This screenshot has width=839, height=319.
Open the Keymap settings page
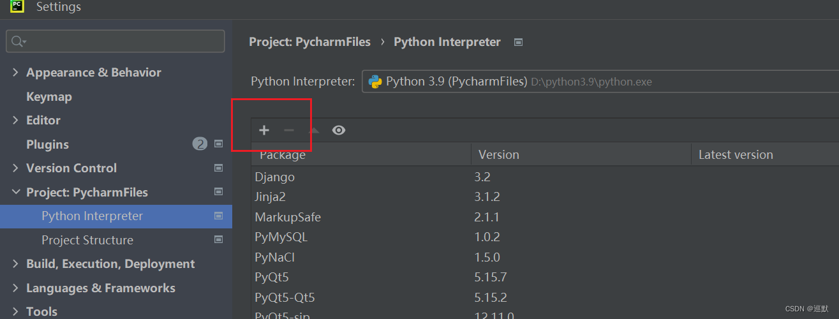click(x=49, y=97)
